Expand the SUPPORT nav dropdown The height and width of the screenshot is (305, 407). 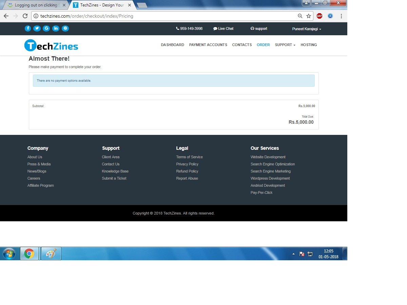point(285,45)
